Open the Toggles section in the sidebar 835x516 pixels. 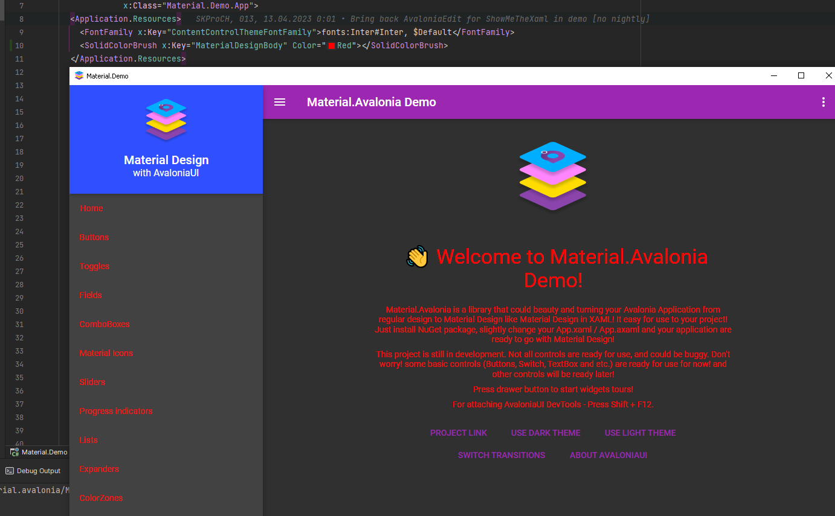pos(94,266)
